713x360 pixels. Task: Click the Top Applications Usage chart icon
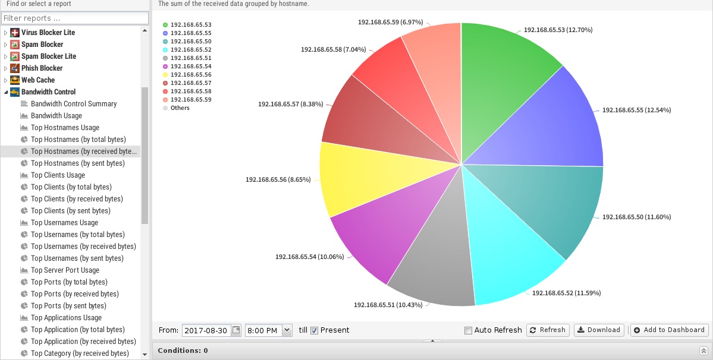point(24,318)
